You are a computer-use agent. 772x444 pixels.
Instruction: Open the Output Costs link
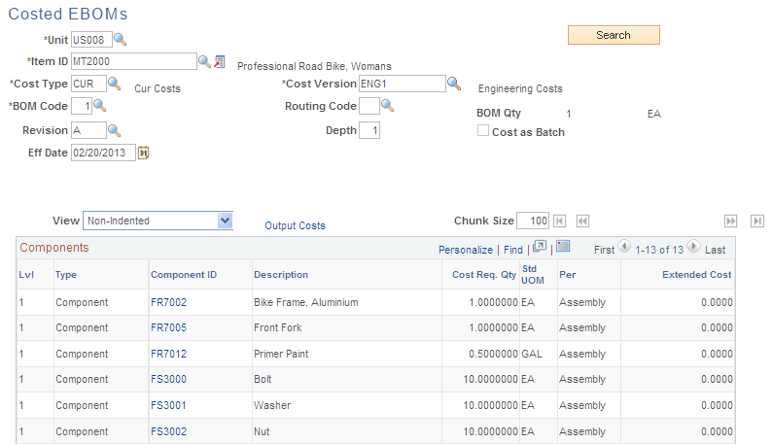click(295, 225)
